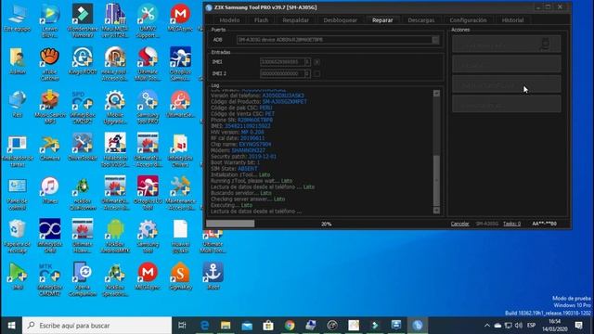The image size is (594, 334).
Task: Open the Historial tab
Action: click(512, 20)
